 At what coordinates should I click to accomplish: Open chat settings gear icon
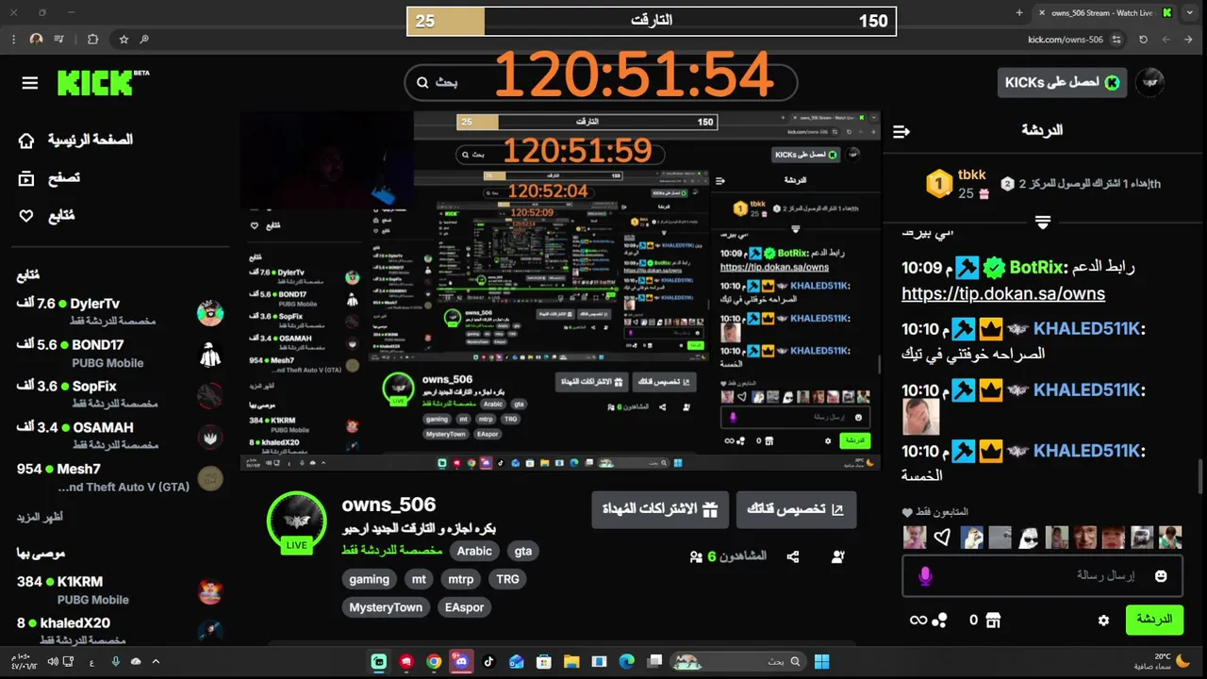(x=1104, y=621)
